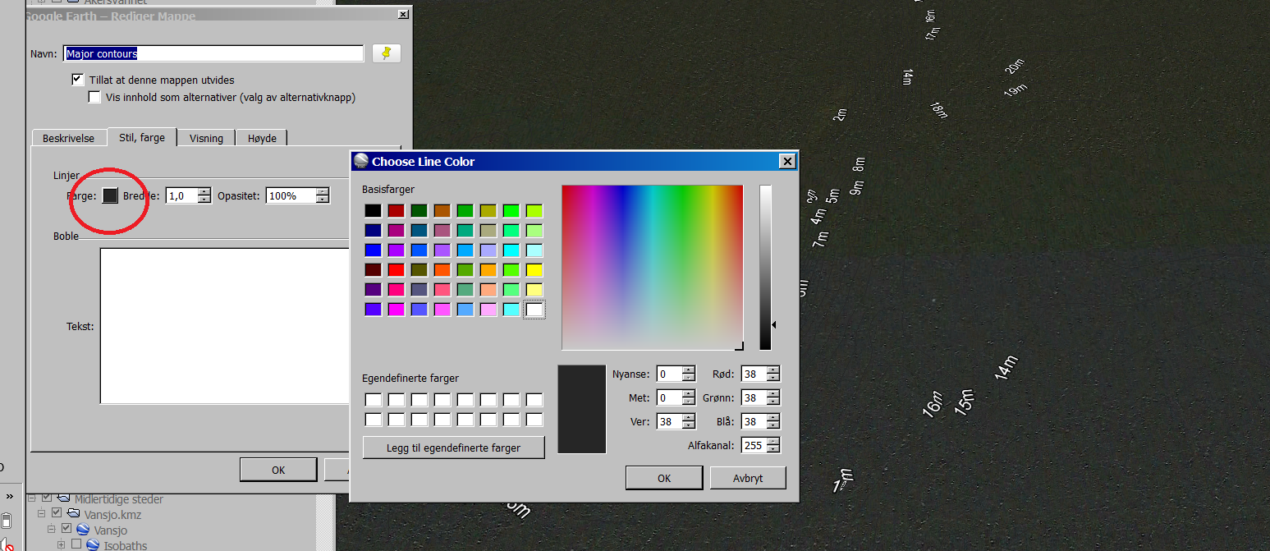Click the dark gray current color preview box
This screenshot has height=551, width=1270.
(x=582, y=409)
